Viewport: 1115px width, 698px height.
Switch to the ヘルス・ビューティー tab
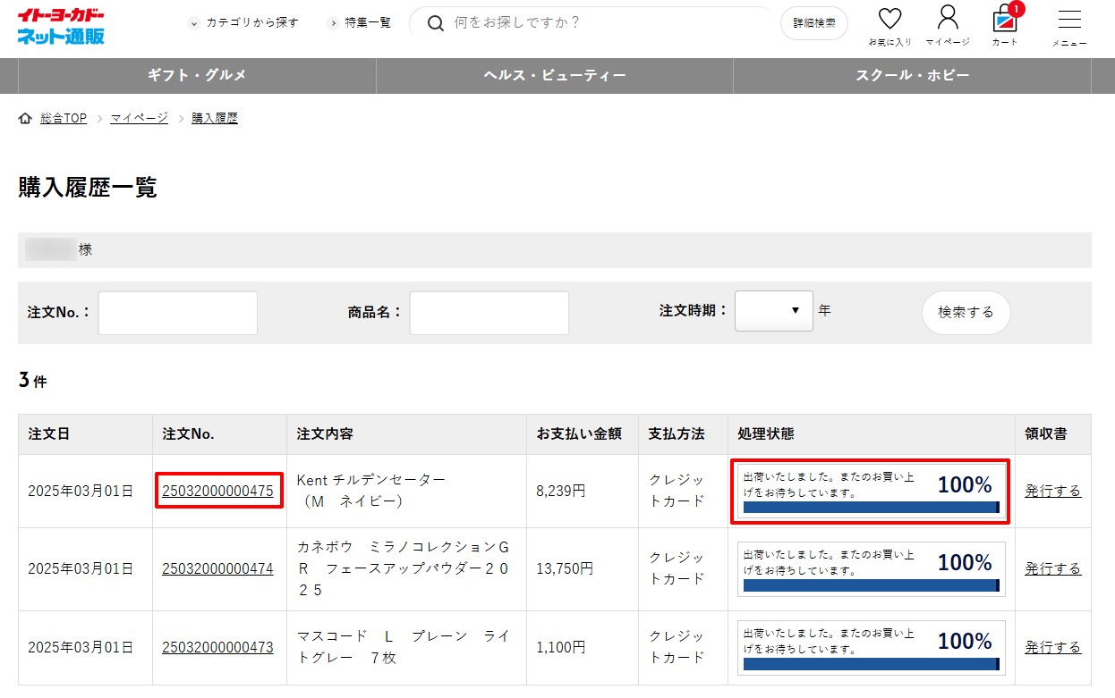[554, 76]
